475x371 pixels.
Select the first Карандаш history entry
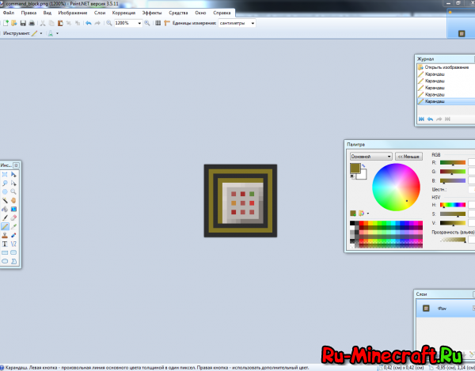(x=446, y=74)
